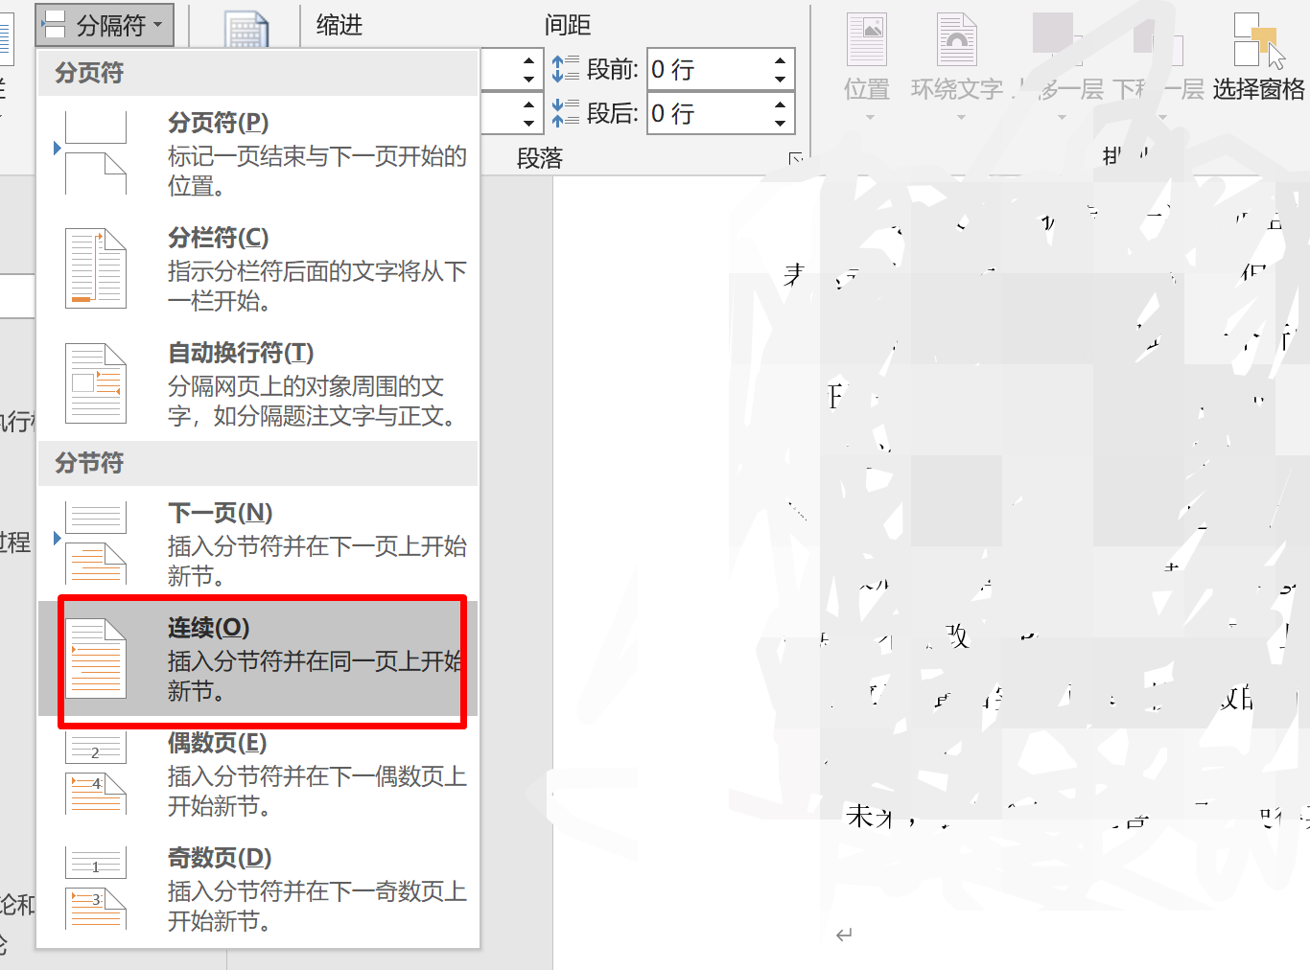Image resolution: width=1310 pixels, height=970 pixels.
Task: Open the 环绕文字 wrap text dropdown
Action: click(x=957, y=67)
